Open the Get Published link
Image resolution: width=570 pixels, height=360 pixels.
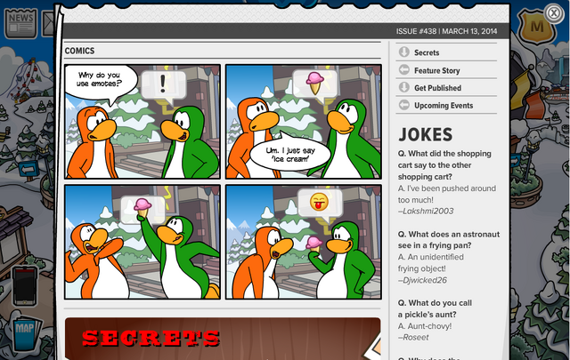tap(437, 88)
